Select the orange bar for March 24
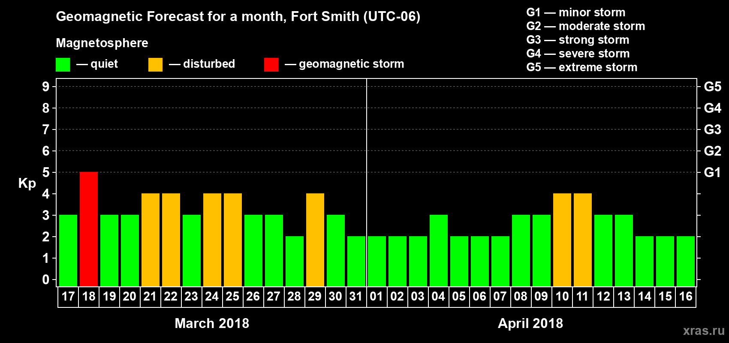The height and width of the screenshot is (343, 729). (x=212, y=240)
